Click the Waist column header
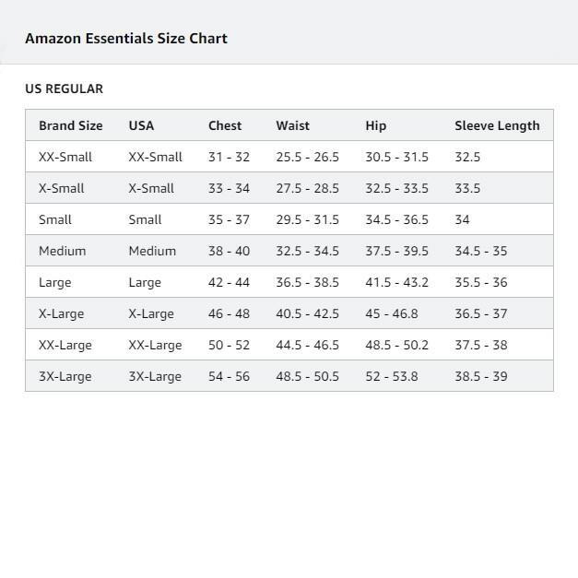The width and height of the screenshot is (578, 578). click(x=292, y=125)
